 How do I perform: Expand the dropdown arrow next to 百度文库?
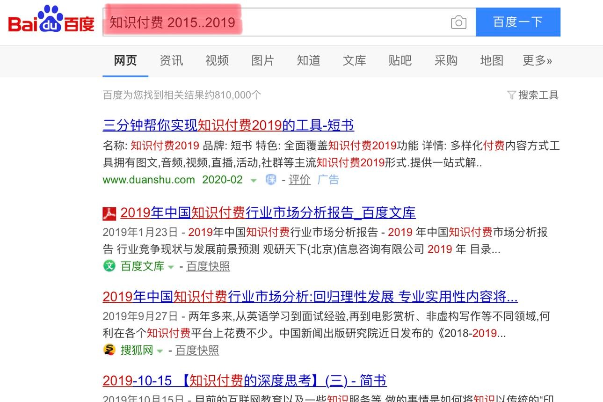pyautogui.click(x=170, y=267)
